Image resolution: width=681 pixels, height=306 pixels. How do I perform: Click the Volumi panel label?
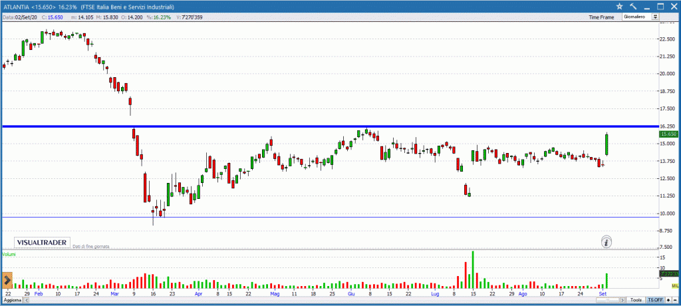9,254
